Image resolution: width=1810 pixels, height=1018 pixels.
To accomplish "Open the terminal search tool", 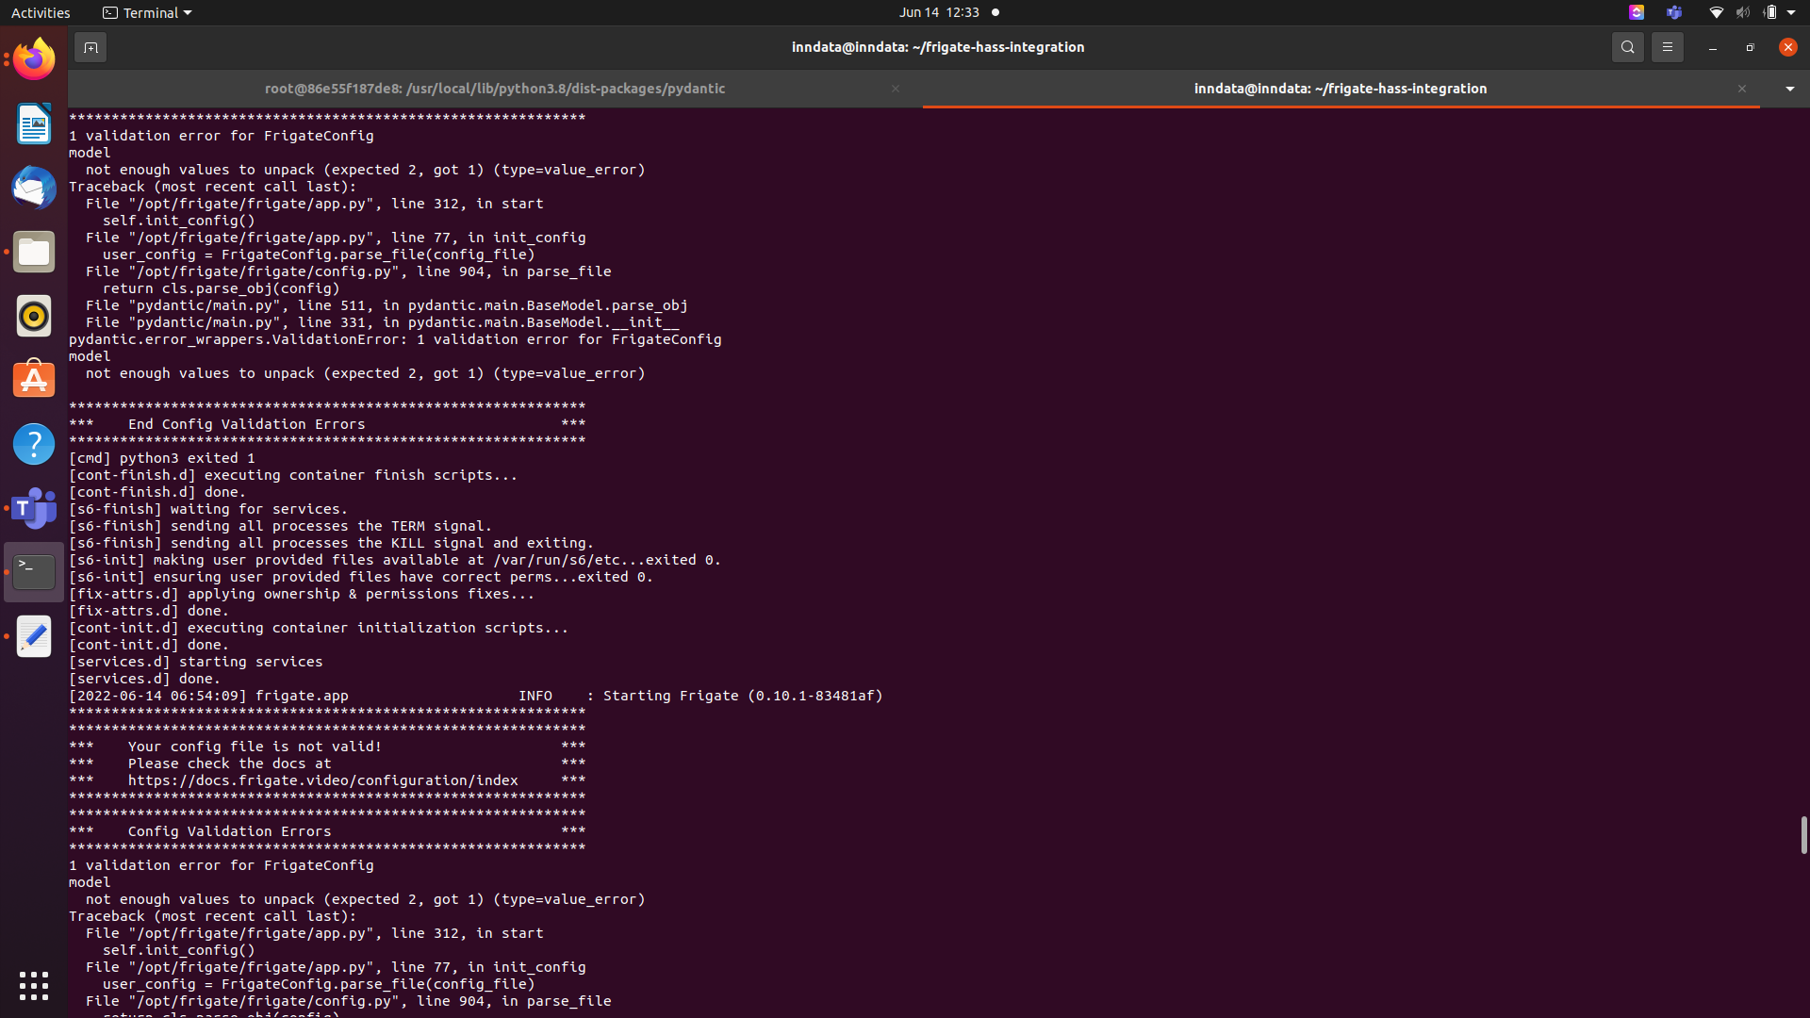I will click(x=1627, y=46).
